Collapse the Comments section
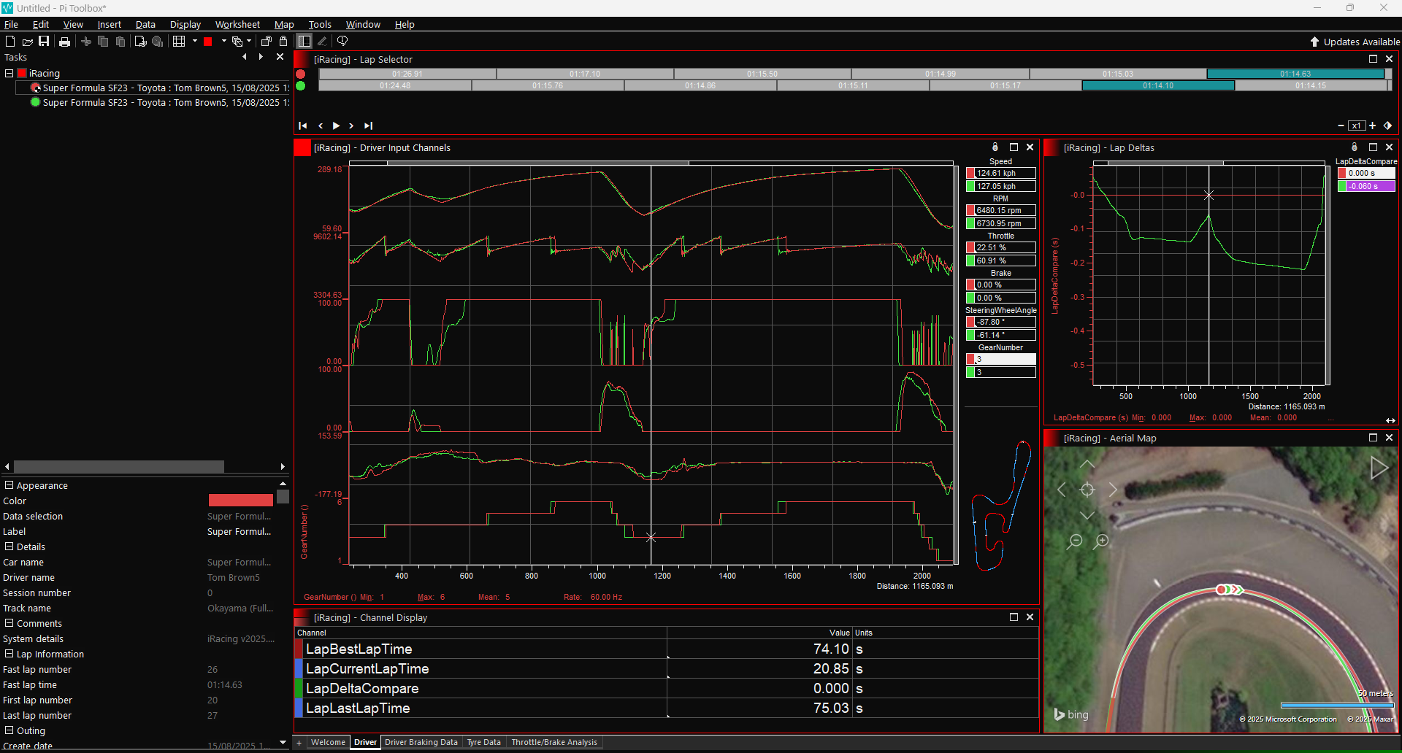 pos(9,623)
